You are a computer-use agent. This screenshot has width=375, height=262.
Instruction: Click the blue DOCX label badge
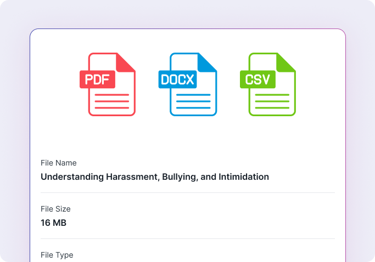click(x=177, y=79)
